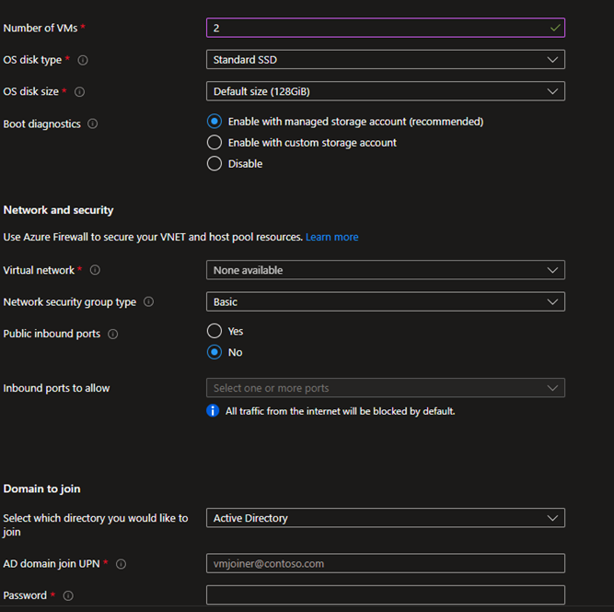Choose Yes for public inbound ports
Screen dimensions: 614x612
(x=214, y=331)
